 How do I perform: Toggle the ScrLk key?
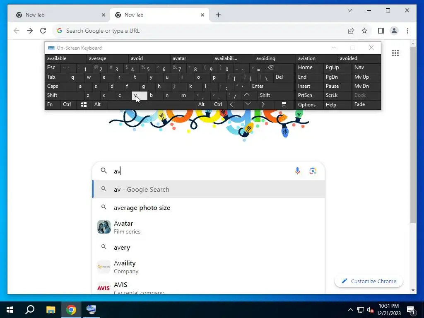tap(337, 95)
